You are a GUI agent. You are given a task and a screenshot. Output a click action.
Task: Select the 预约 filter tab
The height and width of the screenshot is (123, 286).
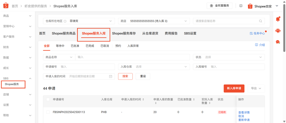[x=118, y=46]
